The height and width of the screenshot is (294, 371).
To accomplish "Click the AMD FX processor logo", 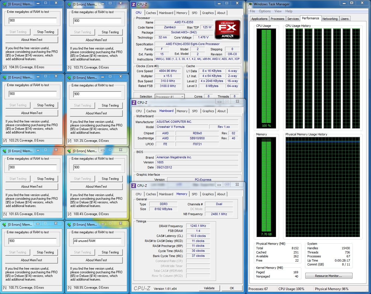I will 227,29.
